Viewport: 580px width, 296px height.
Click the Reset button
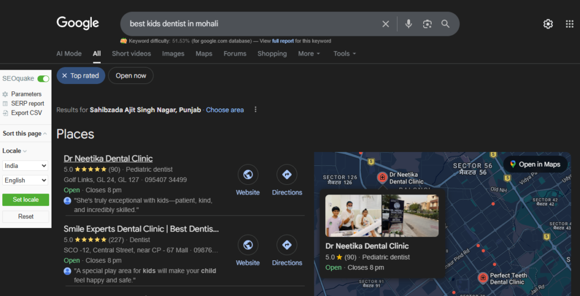[25, 217]
